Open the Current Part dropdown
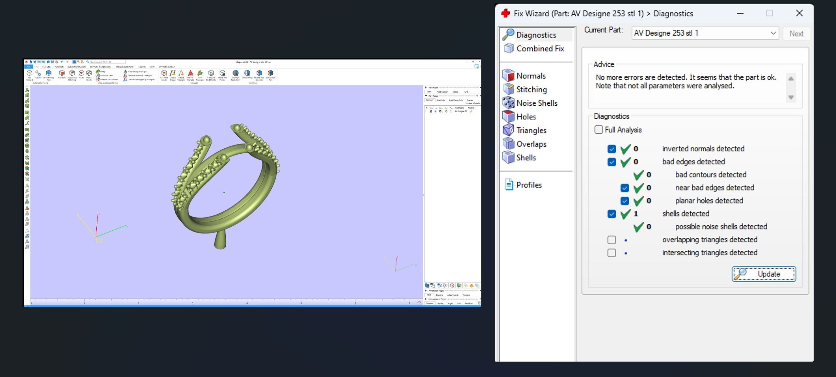836x377 pixels. tap(773, 33)
